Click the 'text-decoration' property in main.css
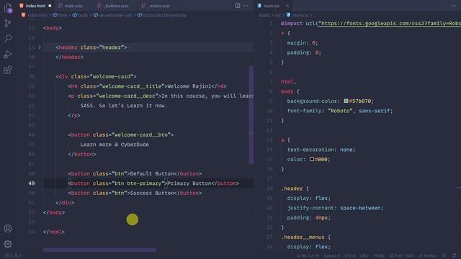Screen dimensions: 461x259 pos(310,150)
